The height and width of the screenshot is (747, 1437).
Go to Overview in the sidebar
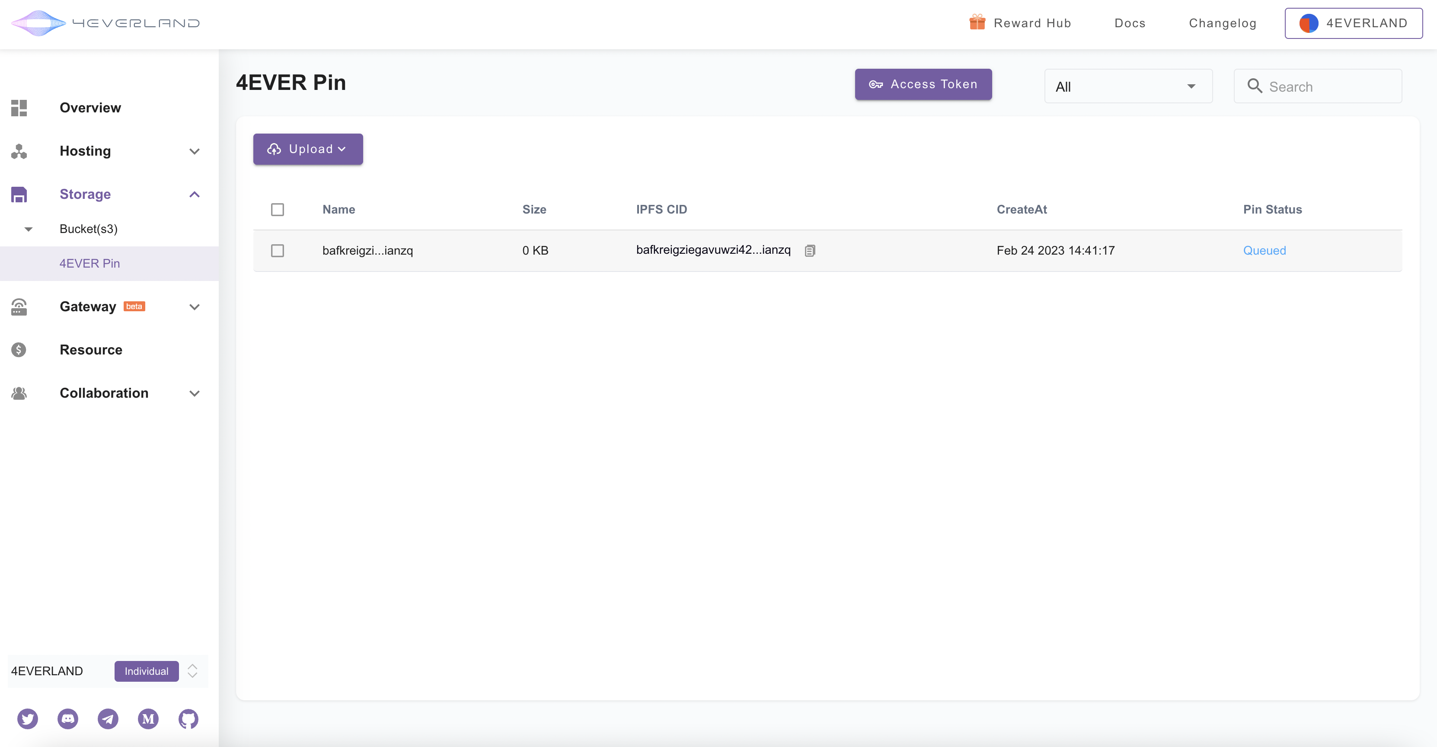tap(90, 108)
